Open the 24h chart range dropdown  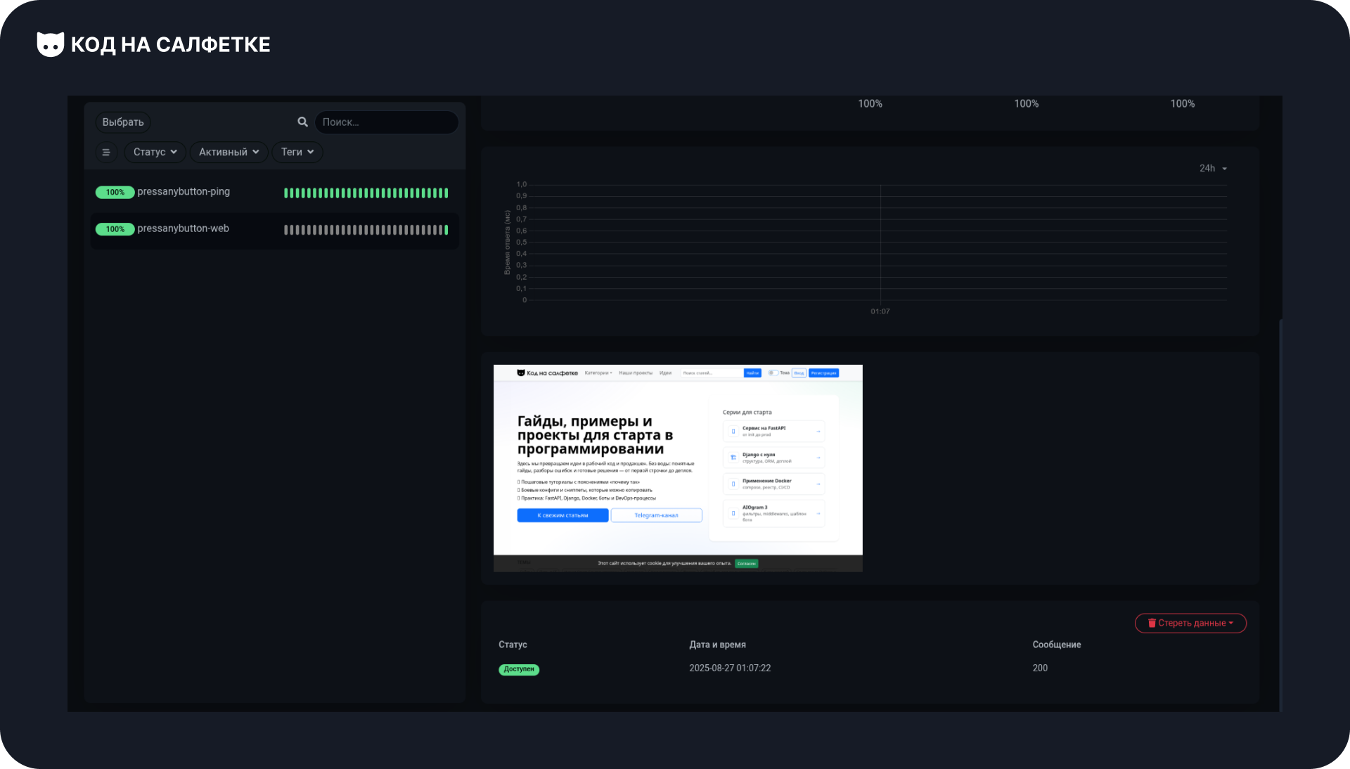pos(1213,169)
